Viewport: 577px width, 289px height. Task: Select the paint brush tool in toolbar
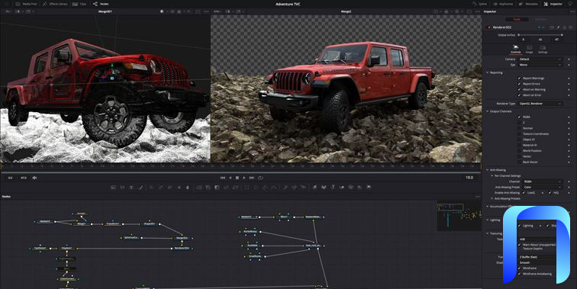[x=140, y=187]
